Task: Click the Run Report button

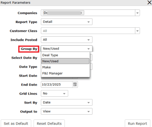Action: point(138,123)
